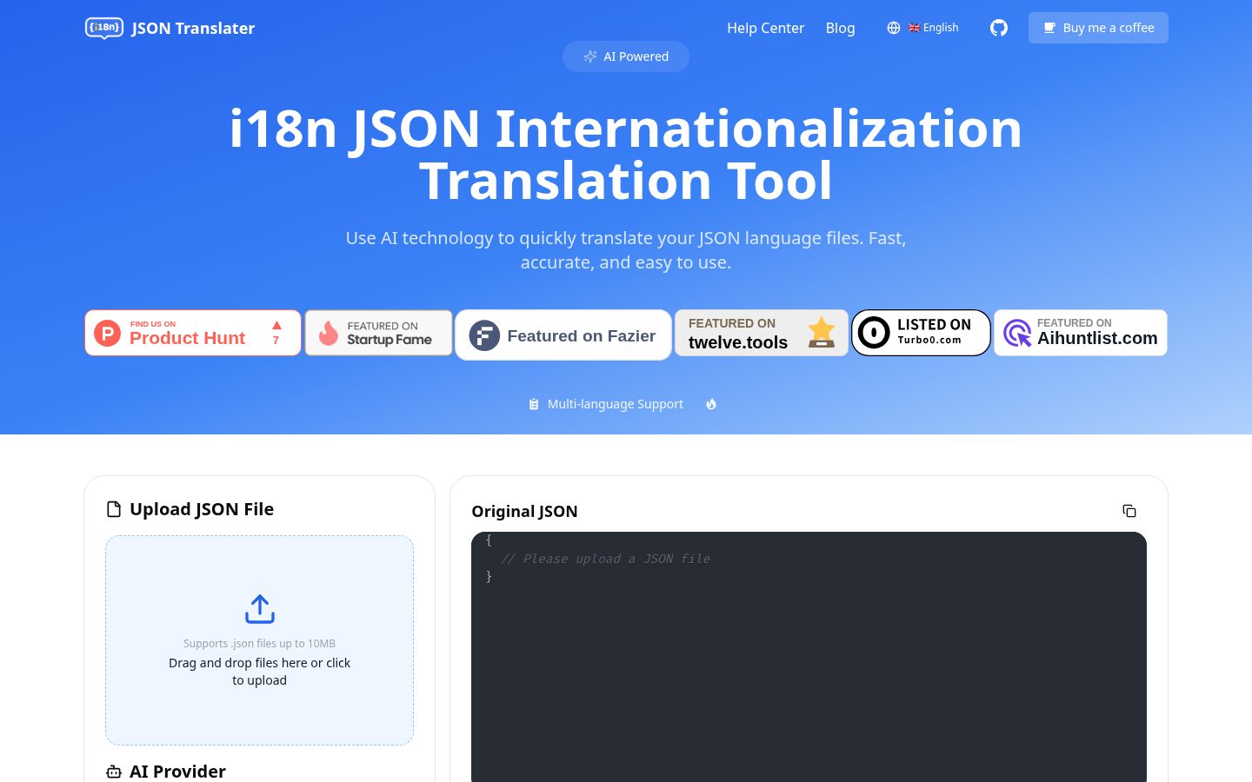The width and height of the screenshot is (1252, 782).
Task: Open the English language dropdown
Action: click(922, 28)
